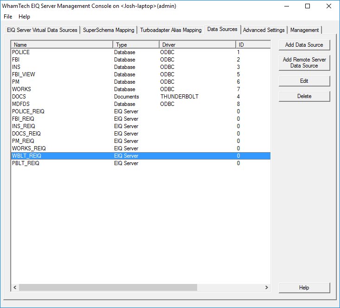Select the DOCS data source row
Viewport: 340px width, 308px height.
(x=141, y=97)
